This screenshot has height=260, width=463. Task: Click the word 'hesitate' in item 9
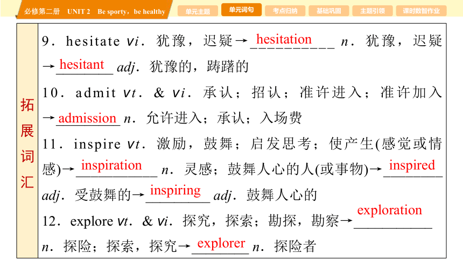coord(93,41)
